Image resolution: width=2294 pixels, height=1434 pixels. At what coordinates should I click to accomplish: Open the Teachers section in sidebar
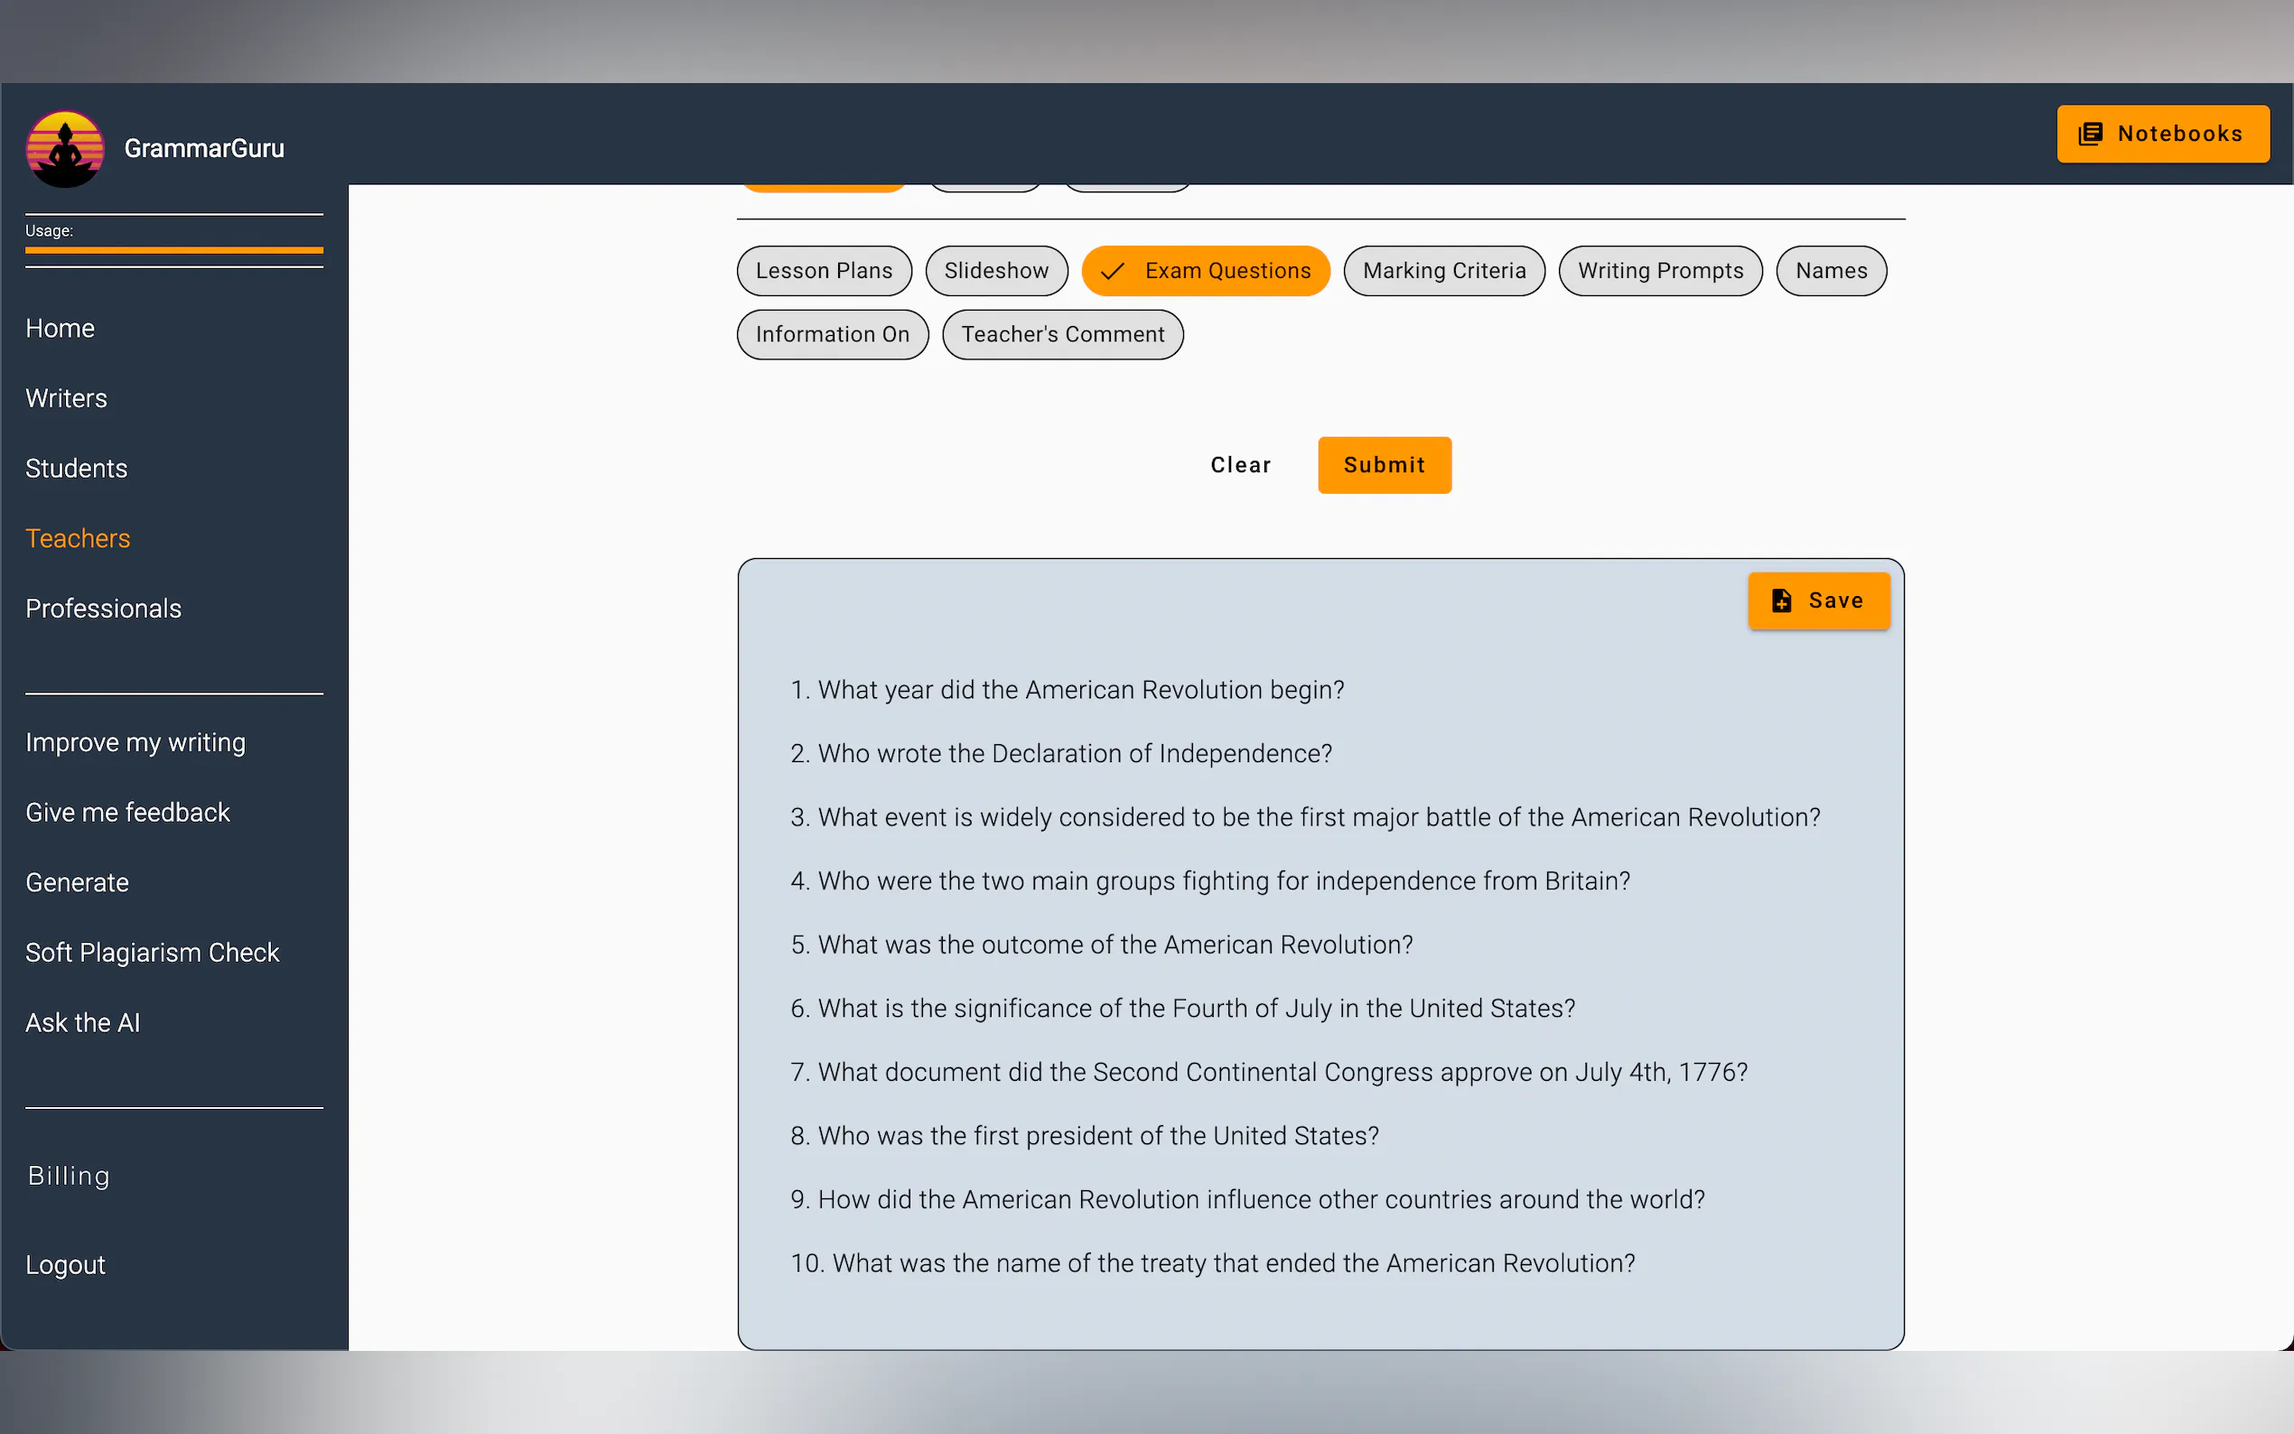[x=78, y=539]
